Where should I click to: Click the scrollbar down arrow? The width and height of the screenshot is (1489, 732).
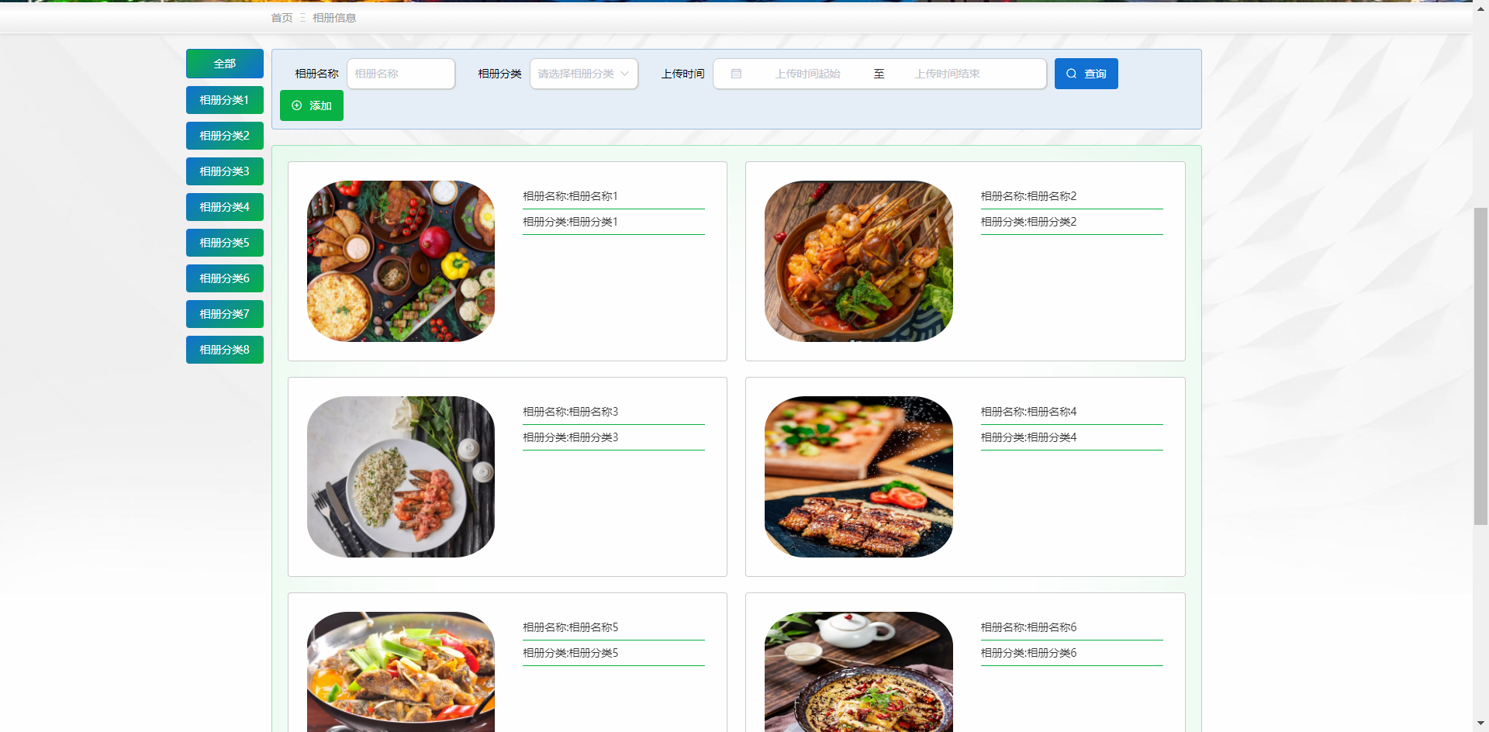click(1480, 724)
